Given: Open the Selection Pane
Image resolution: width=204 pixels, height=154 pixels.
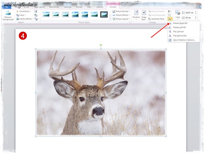Looking at the screenshot, I should pos(156,19).
